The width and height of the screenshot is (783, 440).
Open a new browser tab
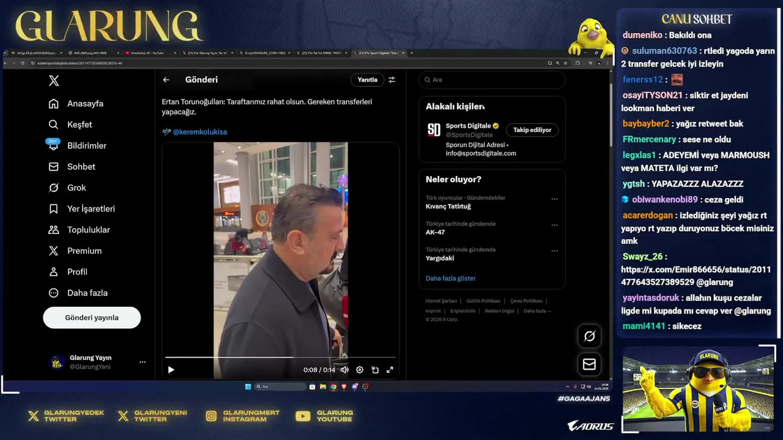coord(412,53)
